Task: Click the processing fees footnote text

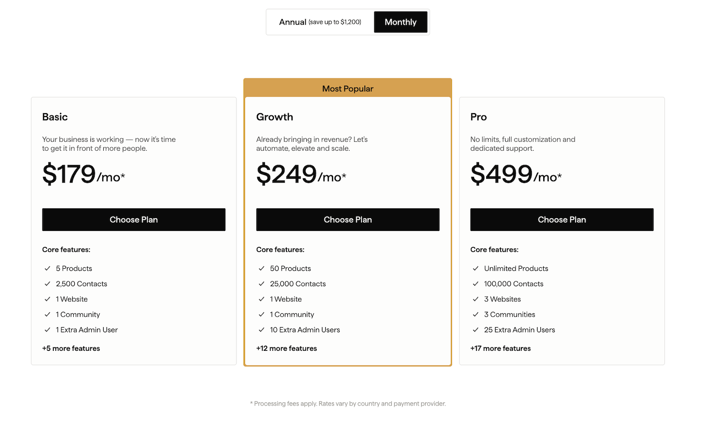Action: pos(348,404)
